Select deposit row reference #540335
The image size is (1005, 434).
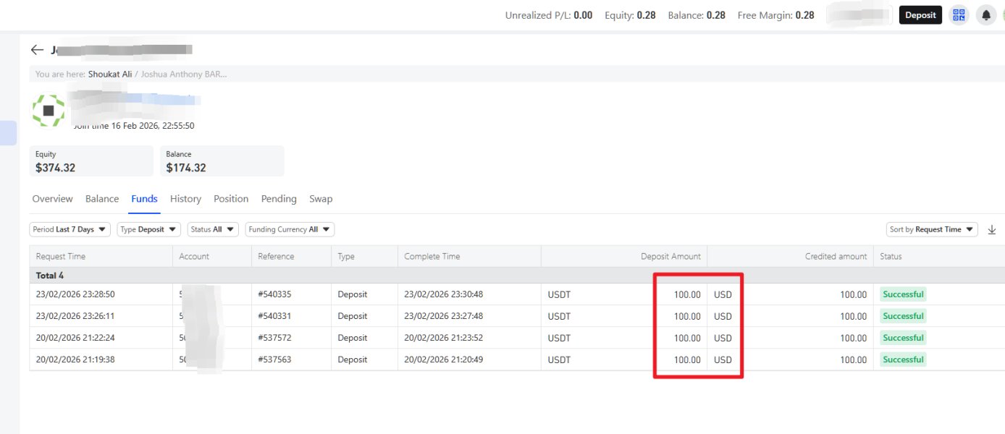274,294
